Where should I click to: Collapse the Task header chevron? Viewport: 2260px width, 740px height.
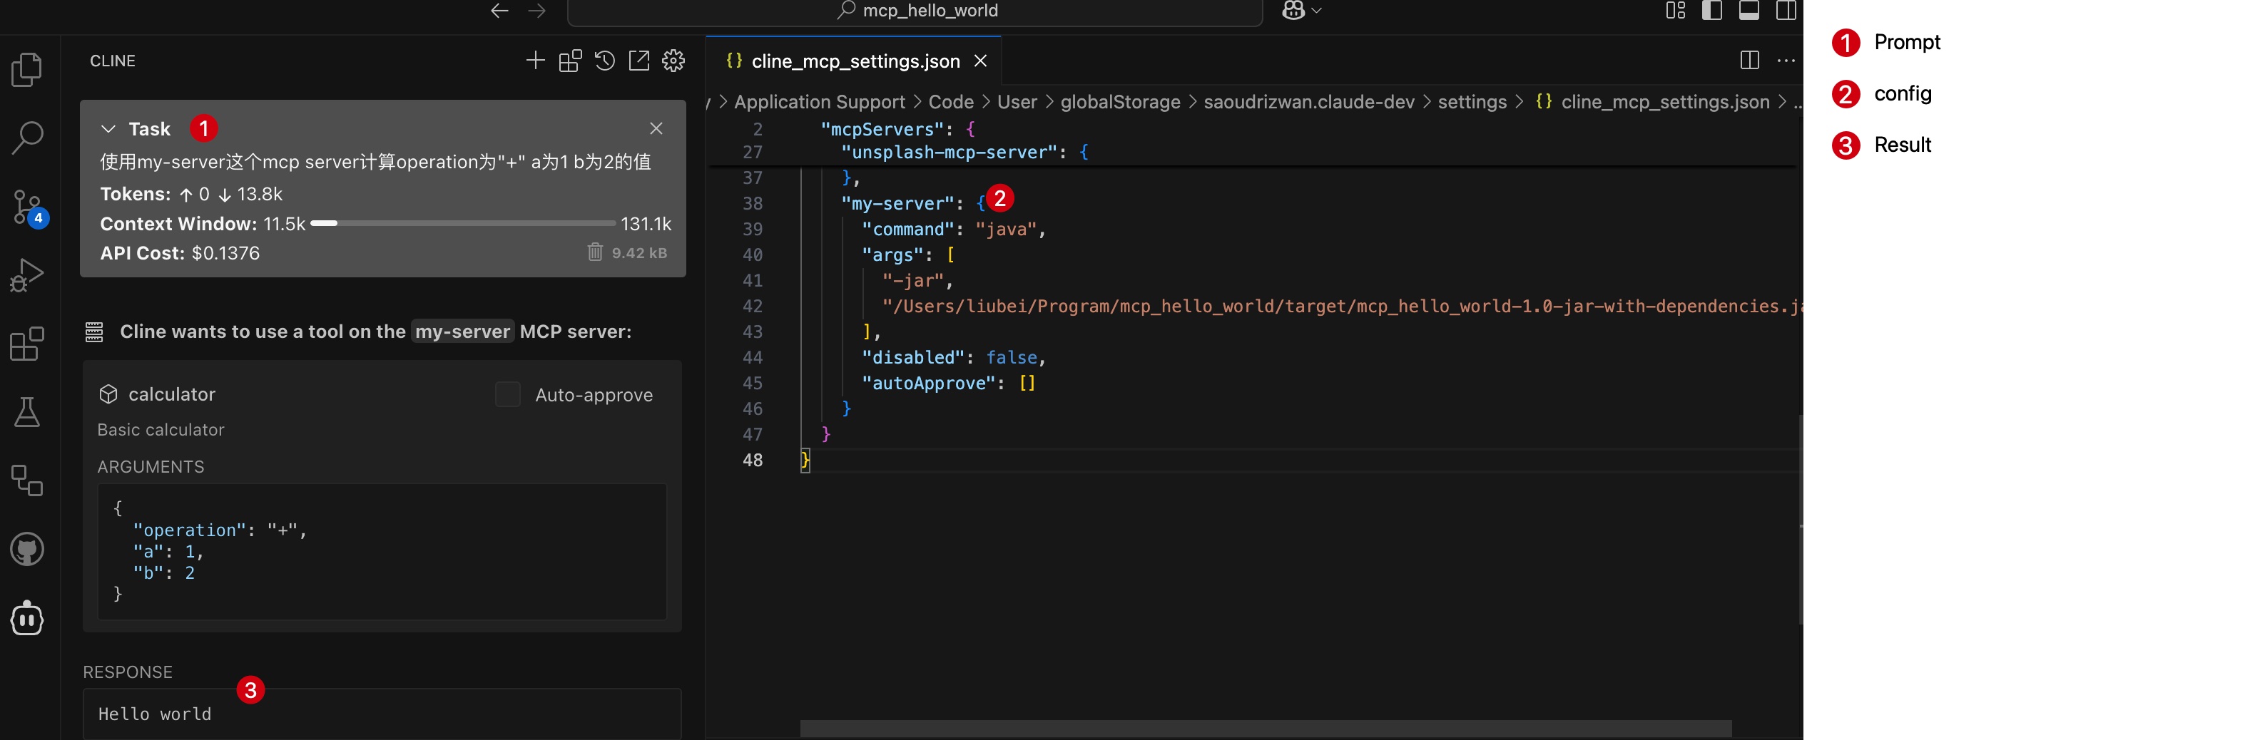click(x=108, y=129)
